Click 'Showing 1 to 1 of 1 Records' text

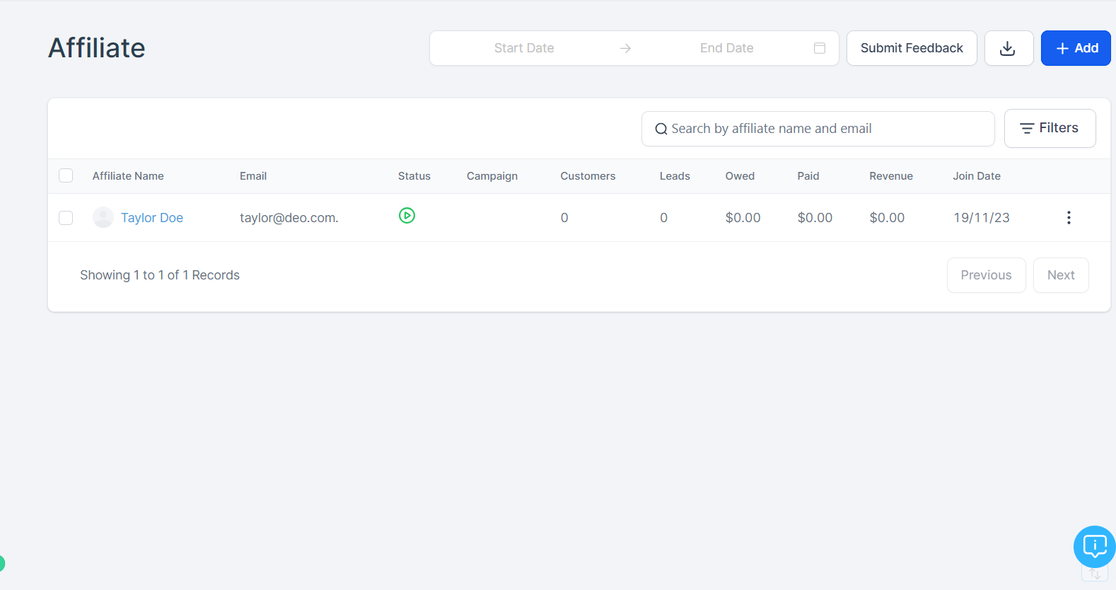pyautogui.click(x=160, y=275)
